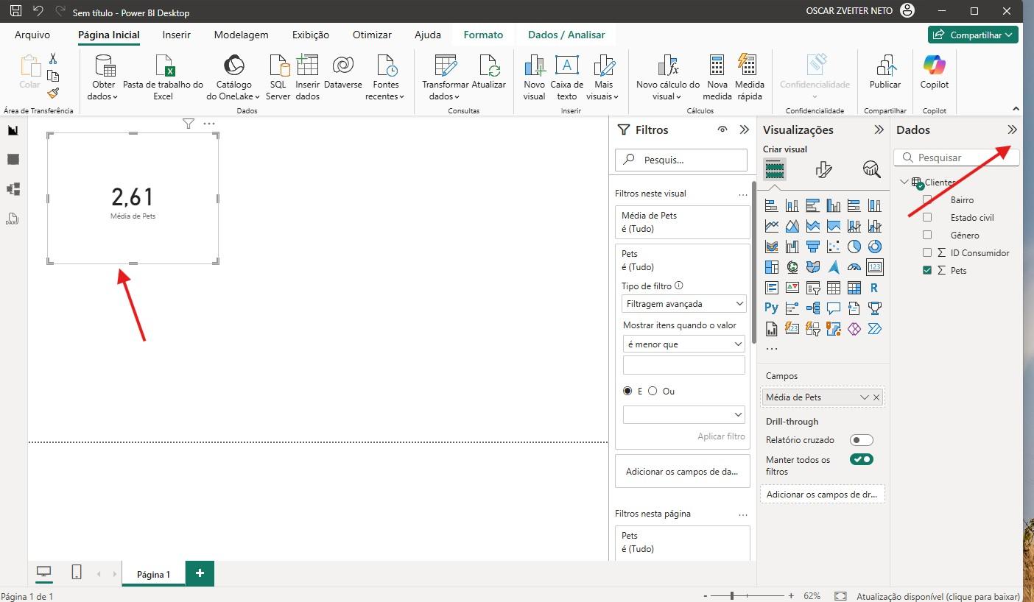The height and width of the screenshot is (602, 1034).
Task: Select the Python visual icon
Action: tap(771, 308)
